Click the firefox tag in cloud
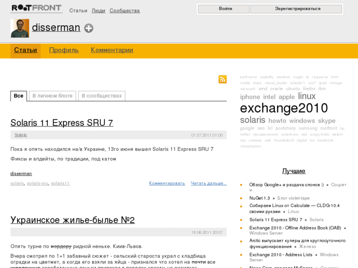Screen dimensions: 358x268 (309, 89)
